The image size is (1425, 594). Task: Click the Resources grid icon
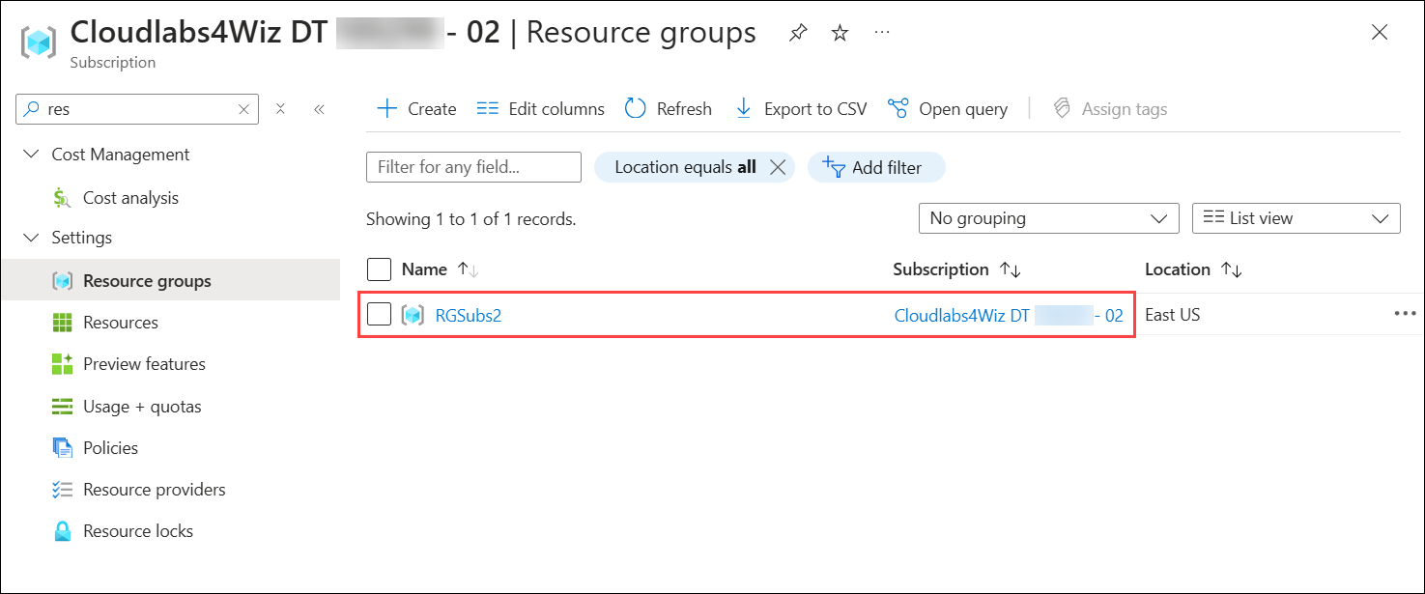click(x=63, y=323)
